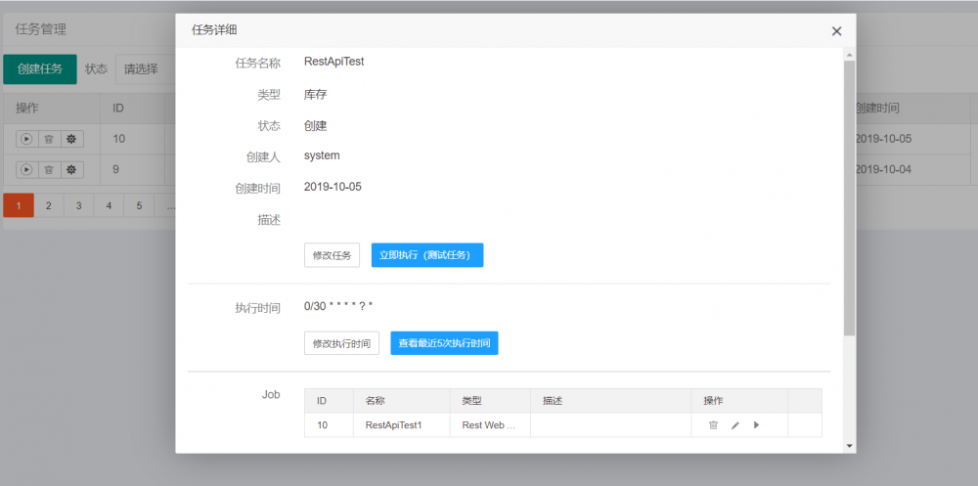The height and width of the screenshot is (486, 978).
Task: Go to pagination page 1
Action: tap(18, 205)
